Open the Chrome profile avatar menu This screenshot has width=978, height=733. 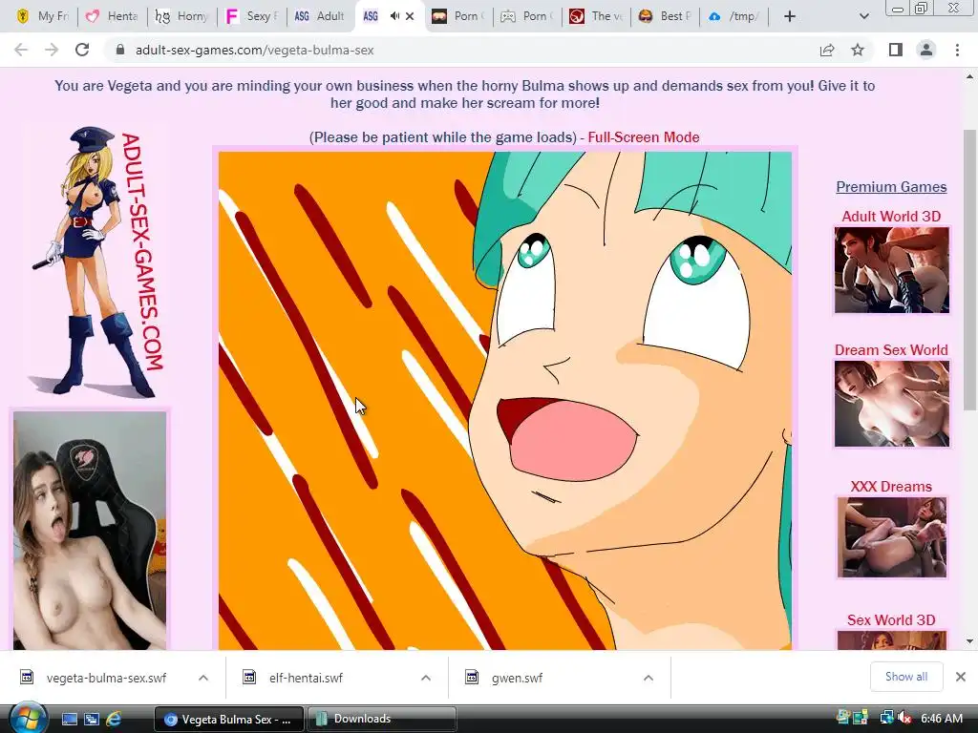[x=926, y=50]
